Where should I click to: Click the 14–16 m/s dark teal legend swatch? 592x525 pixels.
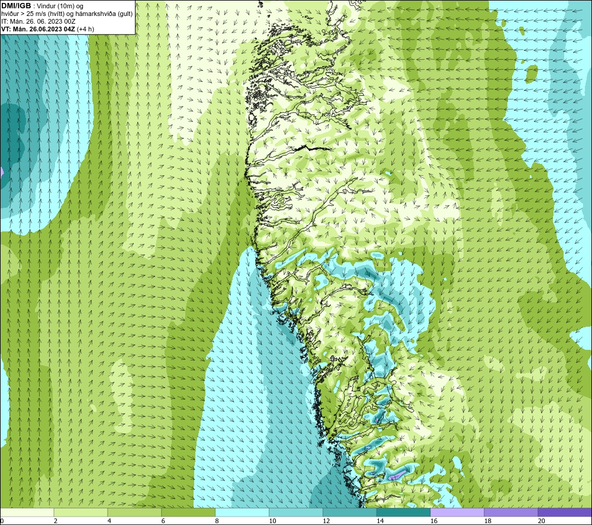click(404, 512)
